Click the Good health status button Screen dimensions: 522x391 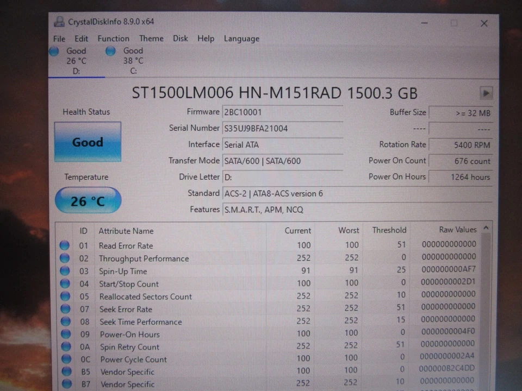(88, 142)
